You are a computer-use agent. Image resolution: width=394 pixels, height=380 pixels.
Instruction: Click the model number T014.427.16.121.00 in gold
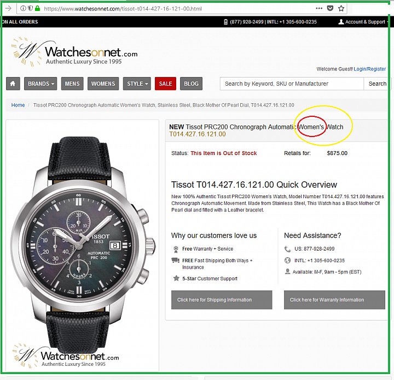coord(197,134)
